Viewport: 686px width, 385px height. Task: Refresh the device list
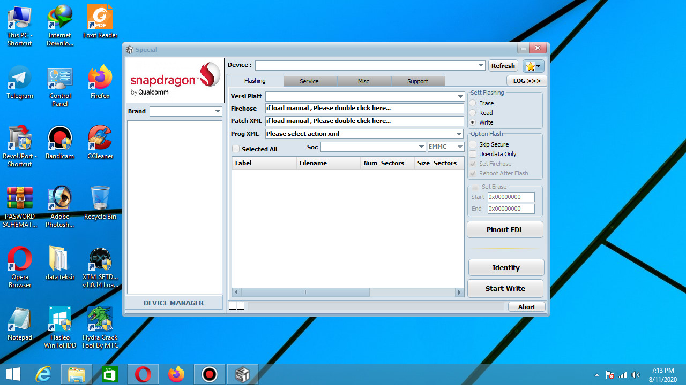click(503, 66)
